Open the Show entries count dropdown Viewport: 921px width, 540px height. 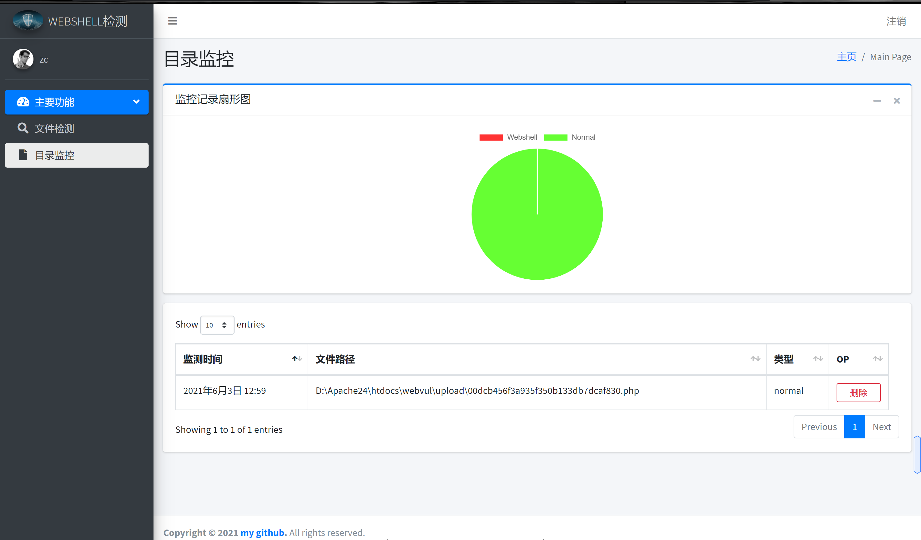[217, 325]
